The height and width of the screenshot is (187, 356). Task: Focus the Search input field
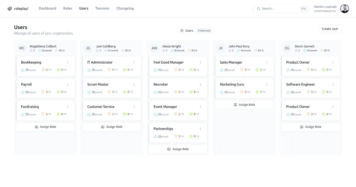click(x=279, y=9)
